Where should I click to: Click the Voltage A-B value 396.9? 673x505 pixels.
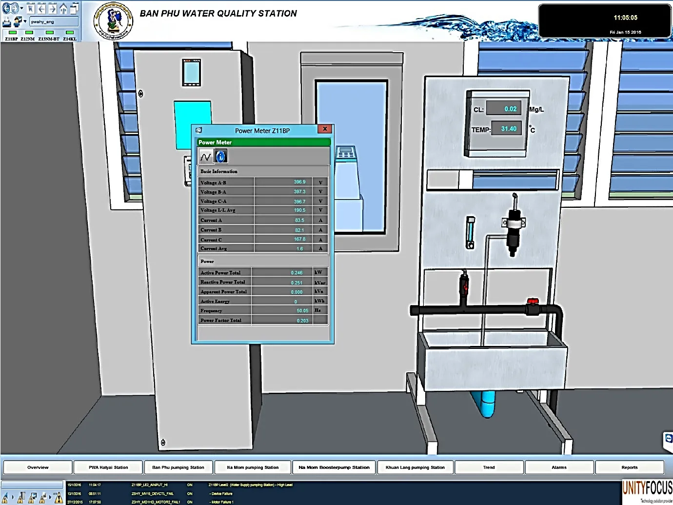299,182
